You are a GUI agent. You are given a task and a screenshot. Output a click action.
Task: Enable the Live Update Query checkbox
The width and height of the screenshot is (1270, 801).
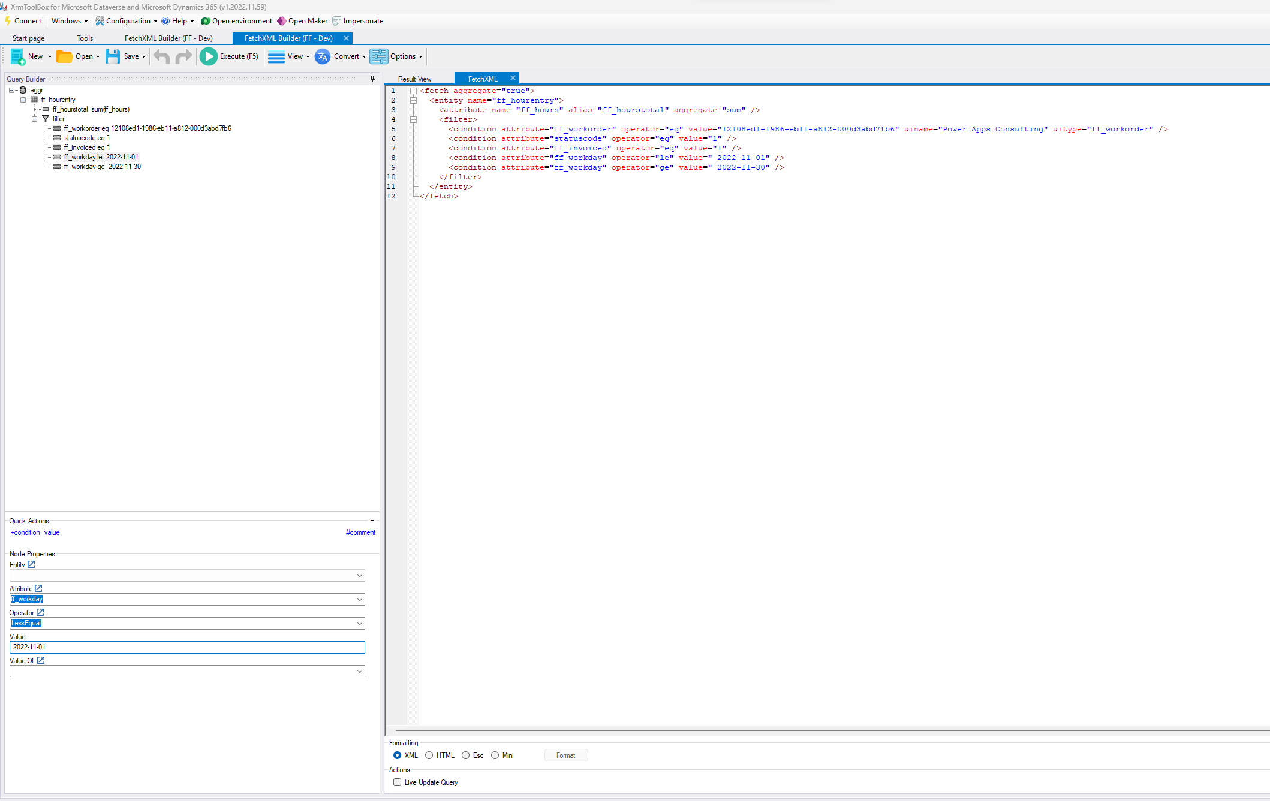(x=397, y=782)
